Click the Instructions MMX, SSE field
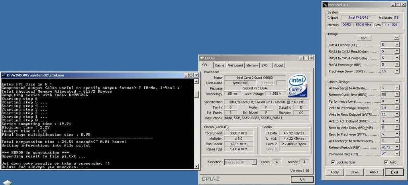The image size is (408, 185). coord(267,118)
